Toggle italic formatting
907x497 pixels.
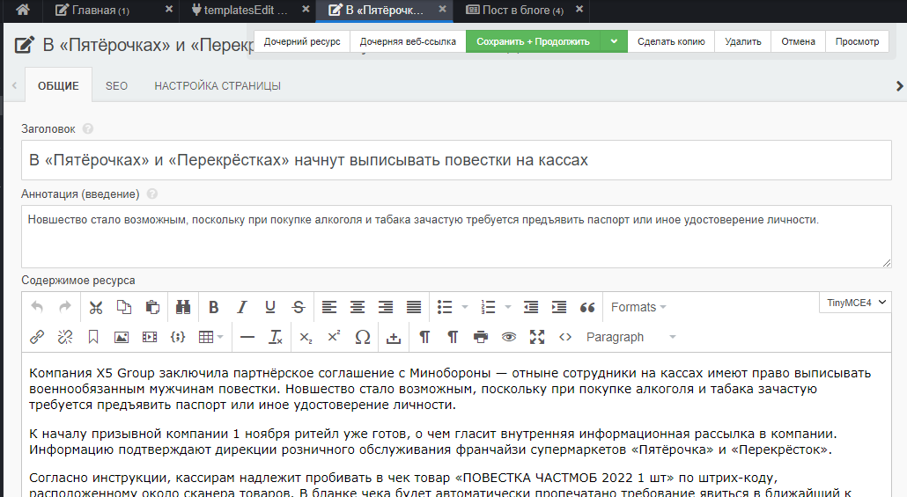(x=242, y=307)
